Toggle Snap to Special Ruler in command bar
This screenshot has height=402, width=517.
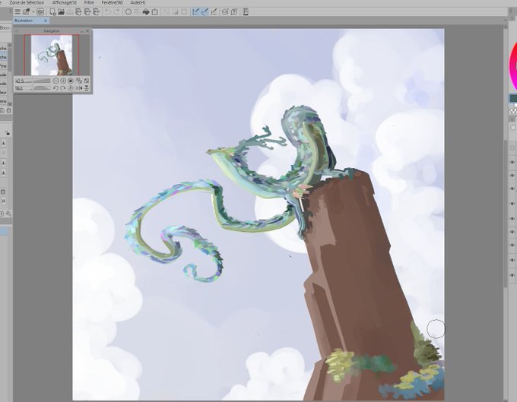click(205, 12)
